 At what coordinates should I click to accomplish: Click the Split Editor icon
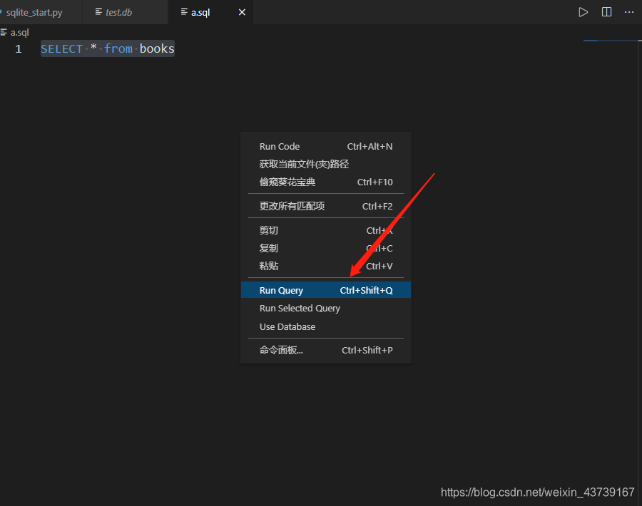tap(606, 11)
